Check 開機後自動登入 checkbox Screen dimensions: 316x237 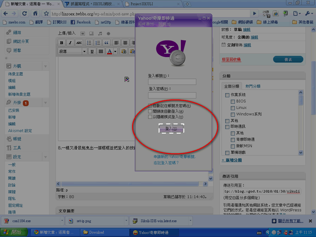coord(150,111)
